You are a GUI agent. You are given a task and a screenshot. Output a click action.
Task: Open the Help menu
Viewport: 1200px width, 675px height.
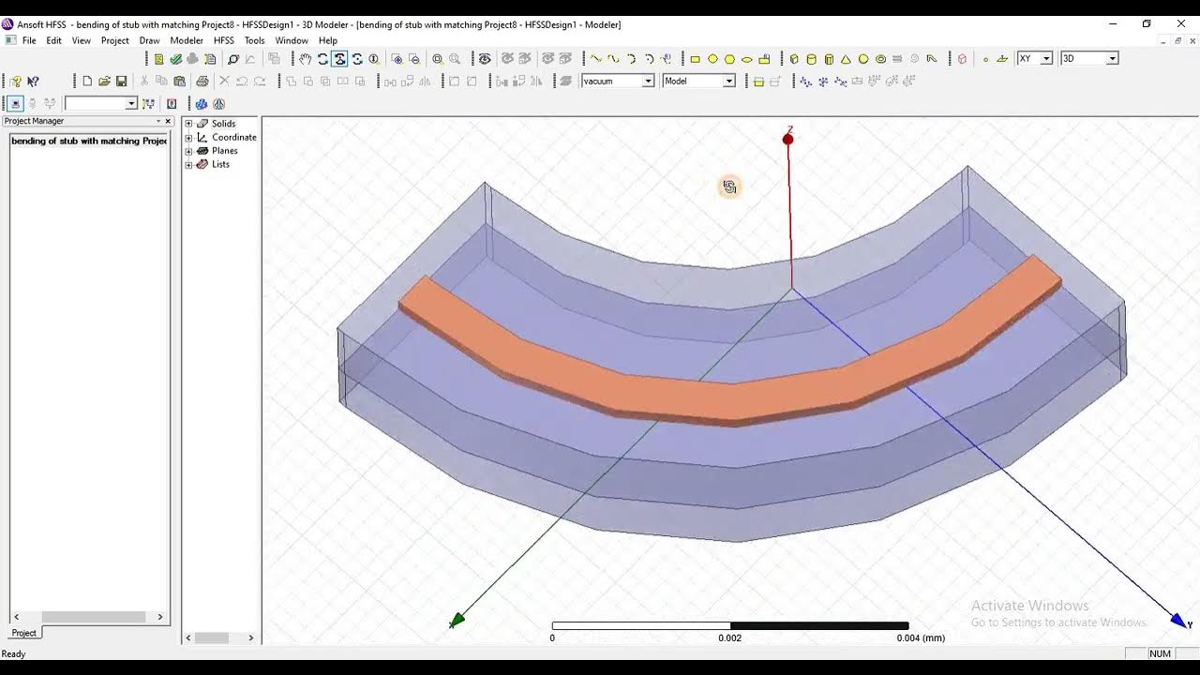point(328,41)
